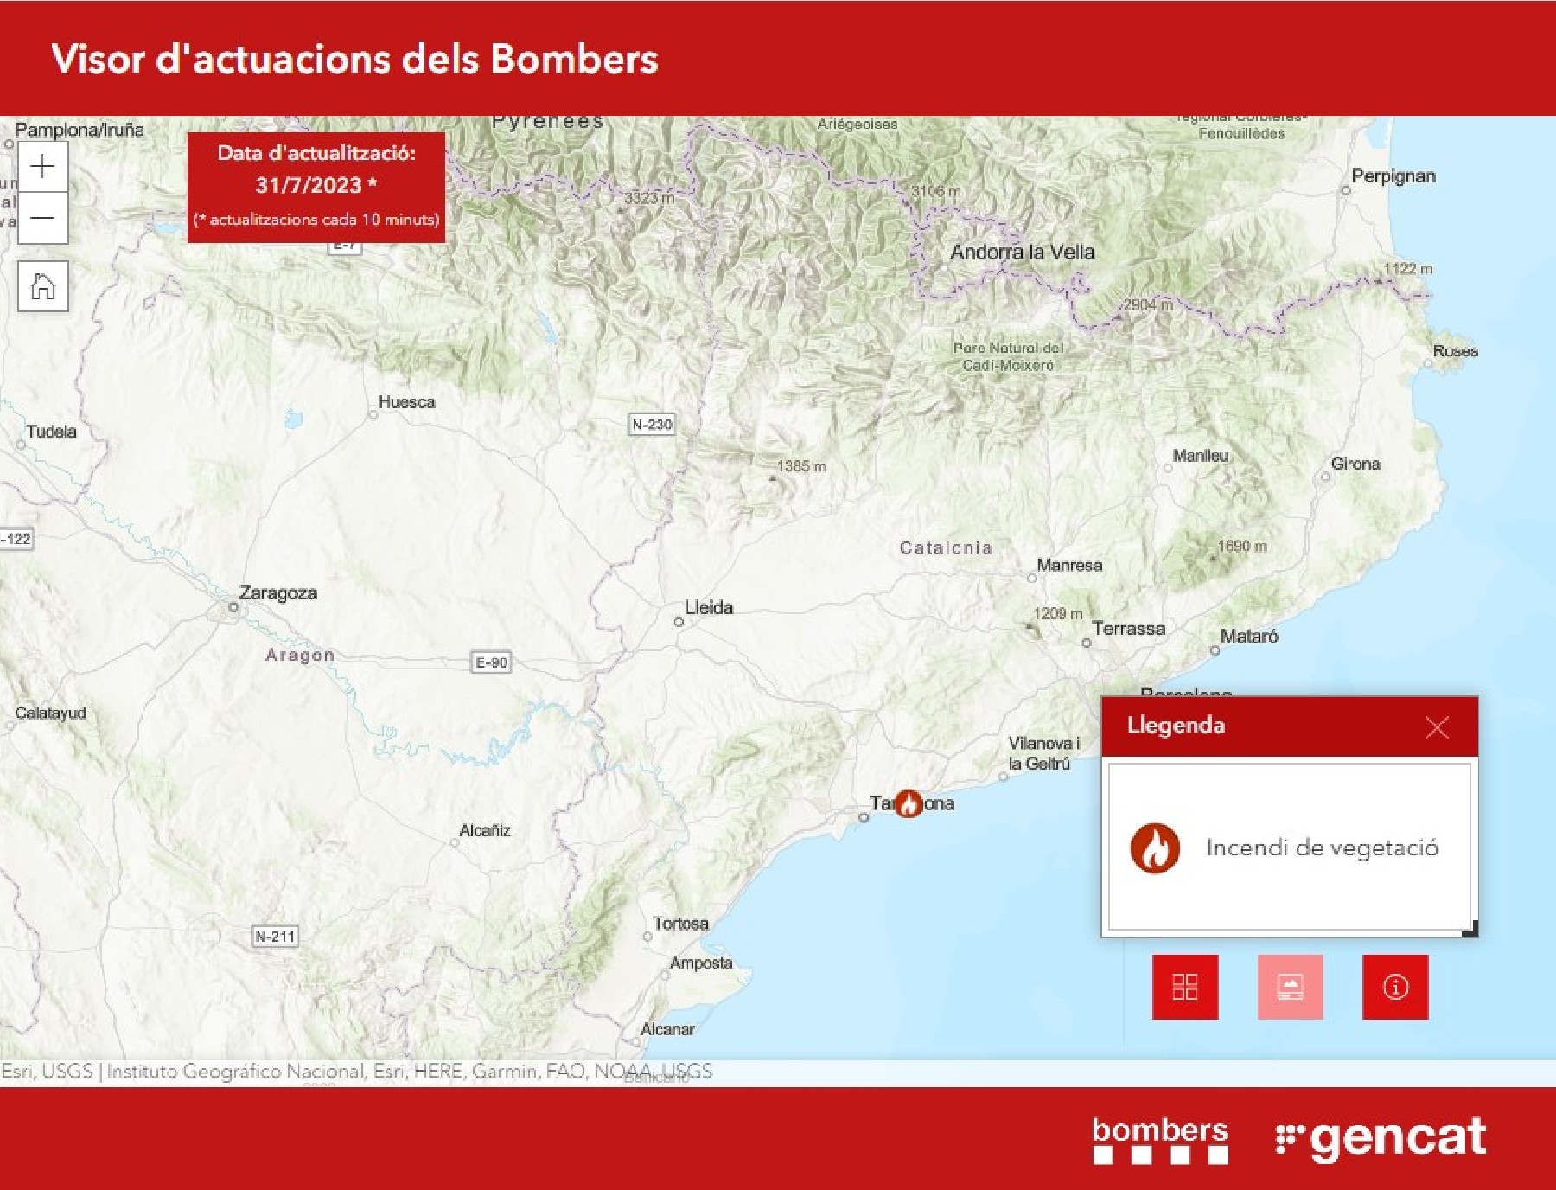Select the fire marker near Tarragona

click(x=908, y=803)
